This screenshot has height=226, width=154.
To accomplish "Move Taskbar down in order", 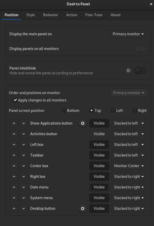I will pos(24,155).
